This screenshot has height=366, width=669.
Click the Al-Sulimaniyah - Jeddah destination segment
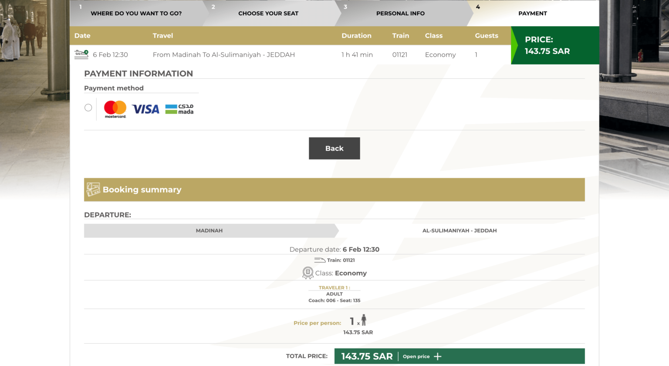coord(460,230)
